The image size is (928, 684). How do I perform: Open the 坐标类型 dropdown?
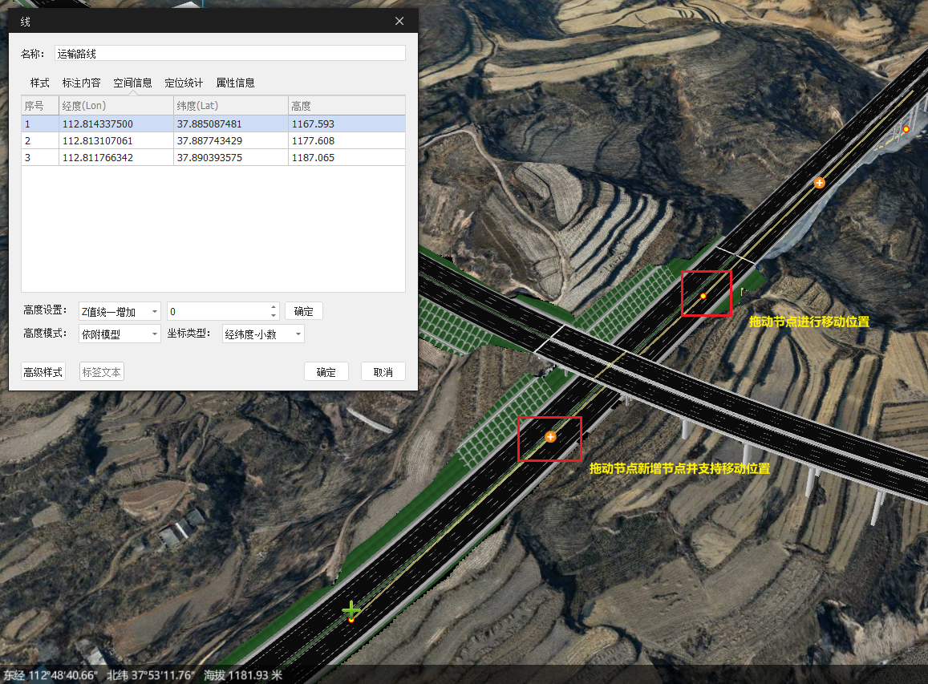point(263,334)
